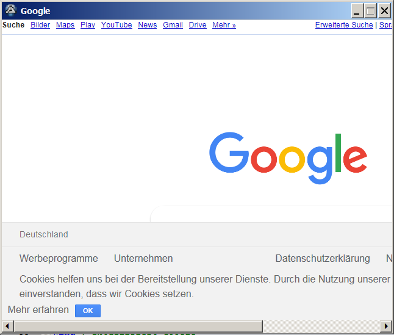394x335 pixels.
Task: Minimize the Google window
Action: (x=357, y=11)
